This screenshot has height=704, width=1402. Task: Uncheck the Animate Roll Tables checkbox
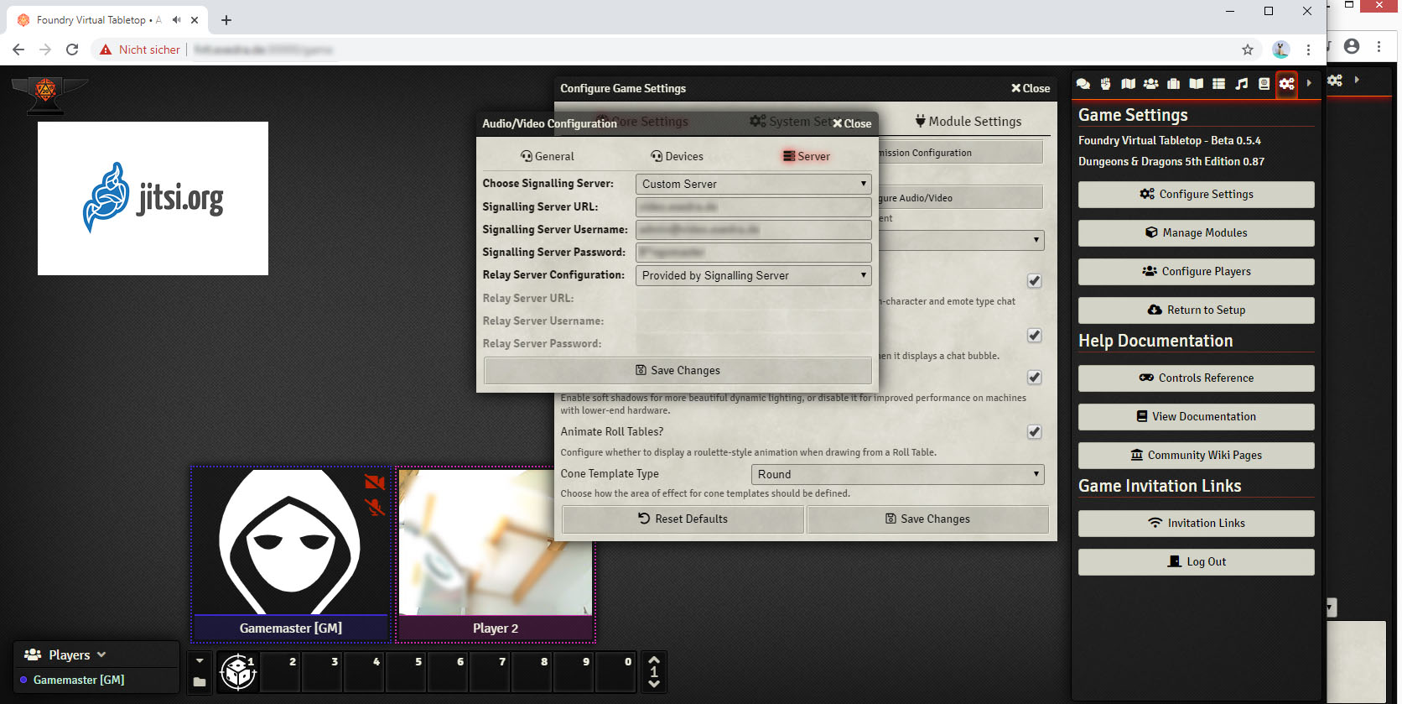pos(1035,432)
